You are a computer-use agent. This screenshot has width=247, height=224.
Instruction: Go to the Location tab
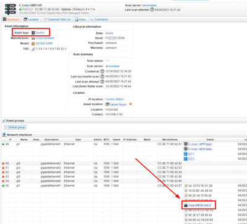point(31,19)
